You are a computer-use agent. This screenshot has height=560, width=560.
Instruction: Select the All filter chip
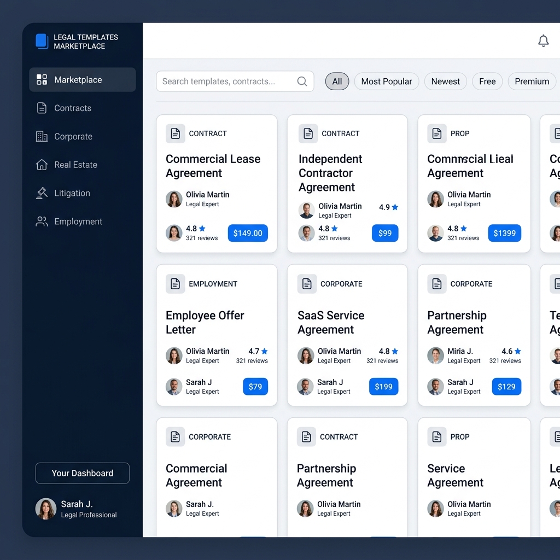pyautogui.click(x=337, y=81)
